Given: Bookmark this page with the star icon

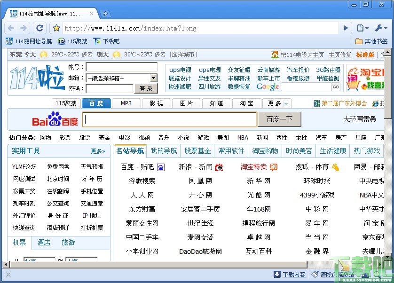Looking at the screenshot, I should click(56, 28).
